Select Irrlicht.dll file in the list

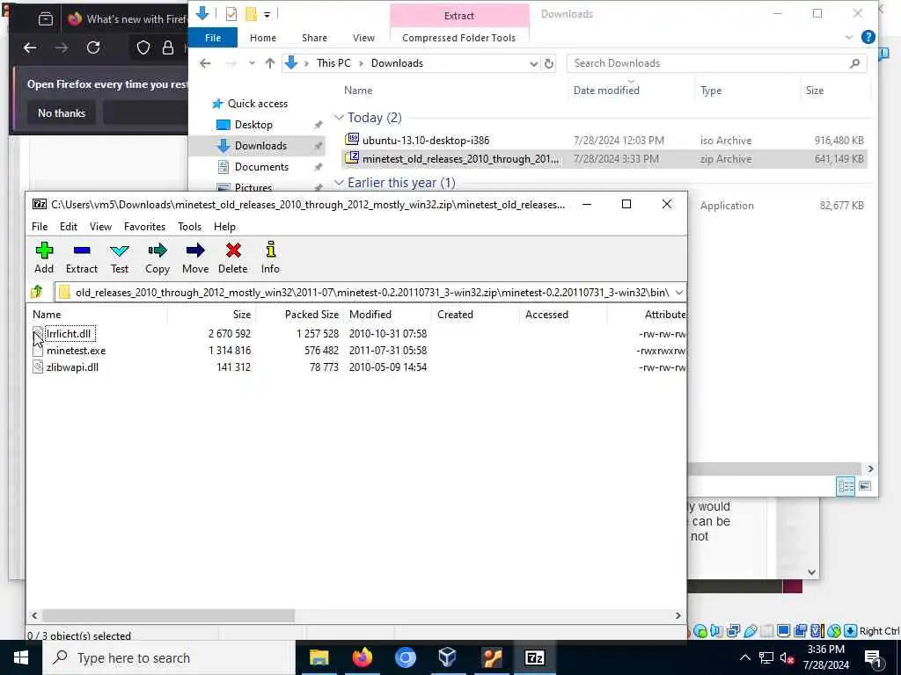click(69, 333)
